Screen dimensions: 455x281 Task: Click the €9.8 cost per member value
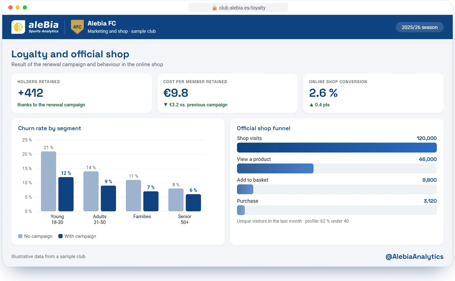(176, 93)
